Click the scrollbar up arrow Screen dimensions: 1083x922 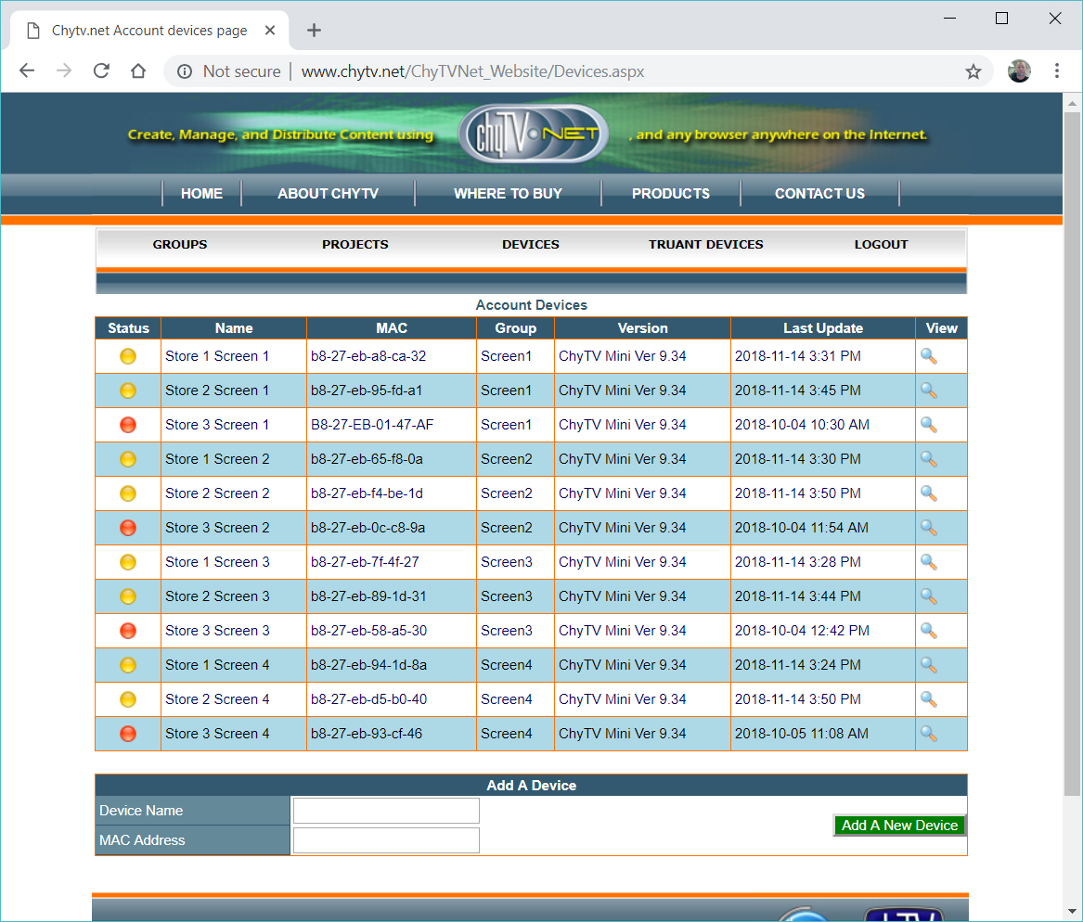click(x=1072, y=104)
